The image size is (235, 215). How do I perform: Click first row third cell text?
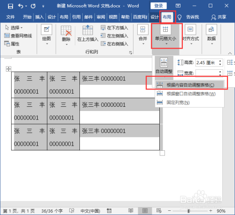[x=104, y=79]
